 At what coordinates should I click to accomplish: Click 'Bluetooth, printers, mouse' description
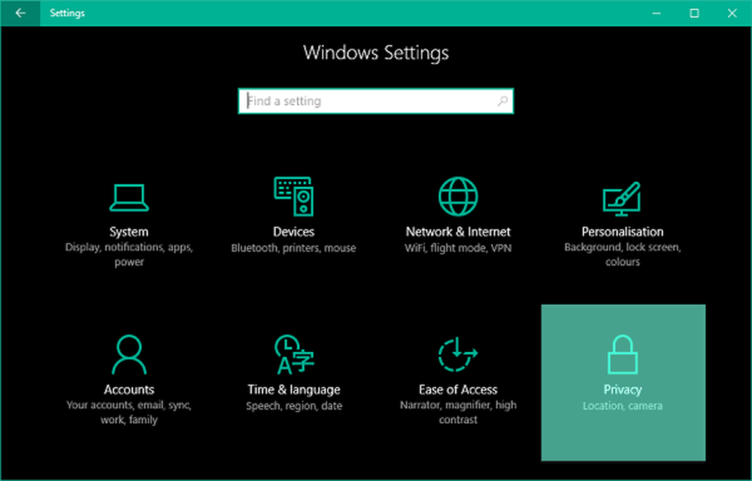coord(293,248)
